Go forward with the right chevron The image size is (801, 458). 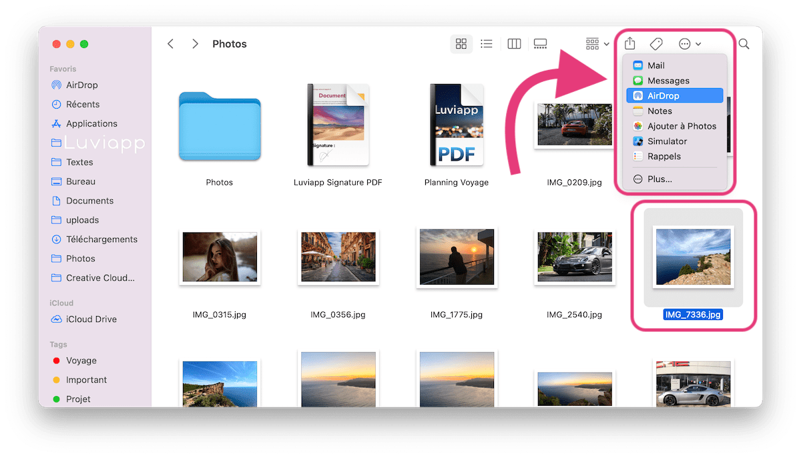click(x=195, y=44)
